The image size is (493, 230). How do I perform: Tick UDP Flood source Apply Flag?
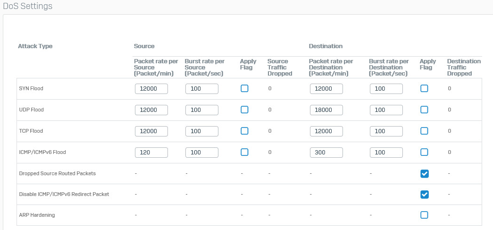tap(244, 110)
